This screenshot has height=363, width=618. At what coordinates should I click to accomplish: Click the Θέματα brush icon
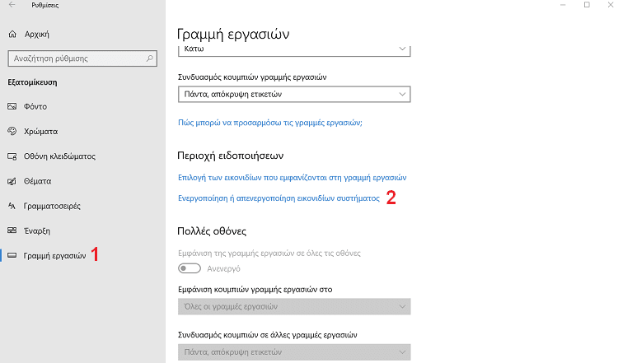(x=12, y=181)
